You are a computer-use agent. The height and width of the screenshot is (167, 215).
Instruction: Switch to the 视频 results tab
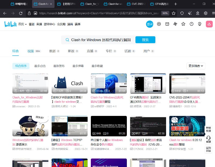click(x=30, y=51)
